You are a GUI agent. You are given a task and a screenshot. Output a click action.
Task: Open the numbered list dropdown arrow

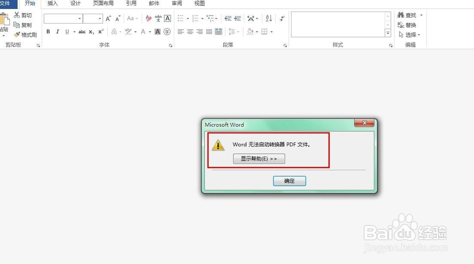202,19
